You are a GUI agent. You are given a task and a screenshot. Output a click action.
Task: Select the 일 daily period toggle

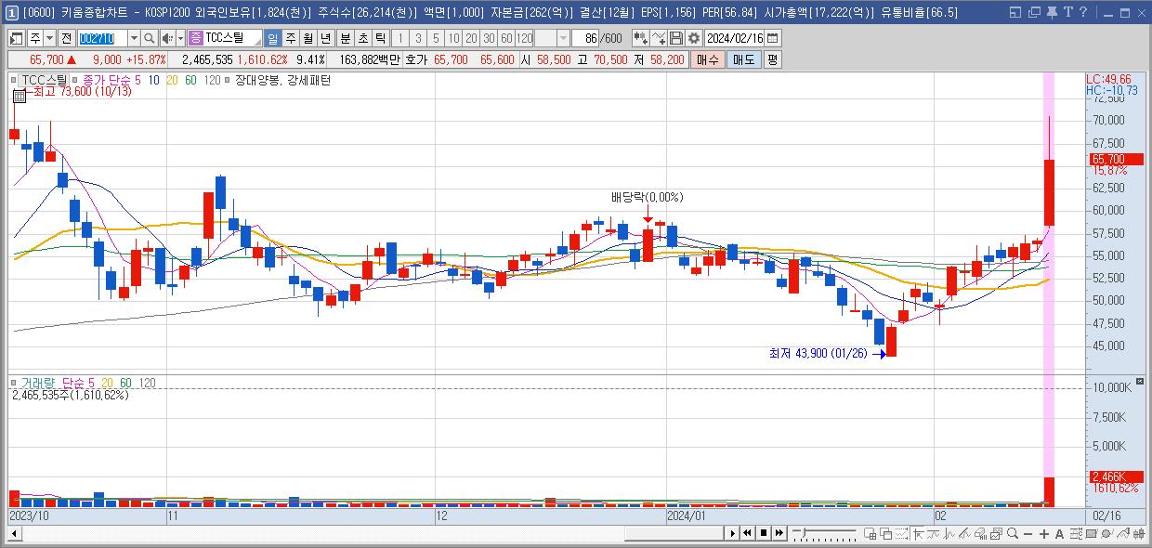point(273,38)
